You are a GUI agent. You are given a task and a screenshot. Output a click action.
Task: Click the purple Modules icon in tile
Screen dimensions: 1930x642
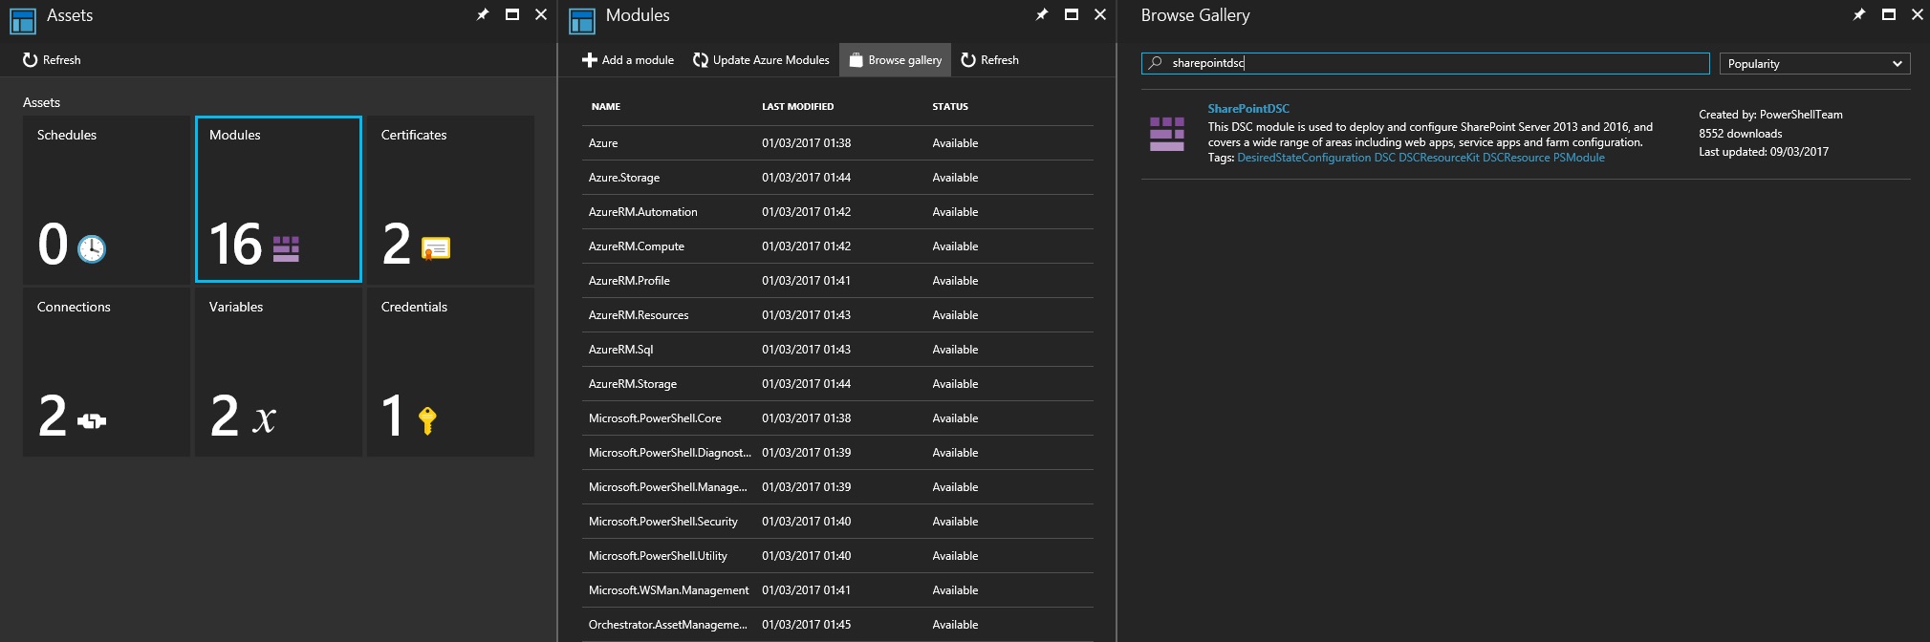click(286, 248)
